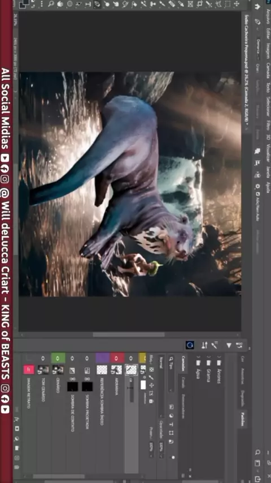Expand the Grama pattern folder
271x483 pixels.
point(209,356)
